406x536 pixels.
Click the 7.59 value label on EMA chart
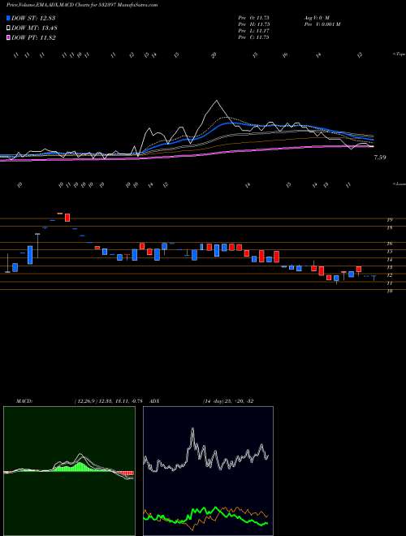pyautogui.click(x=380, y=158)
